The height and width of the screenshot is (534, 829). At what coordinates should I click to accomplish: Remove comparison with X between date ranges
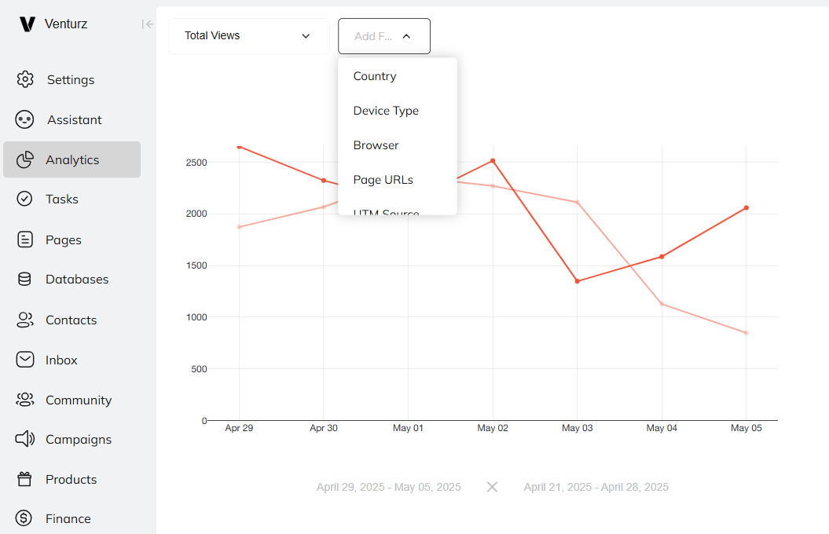pyautogui.click(x=492, y=487)
